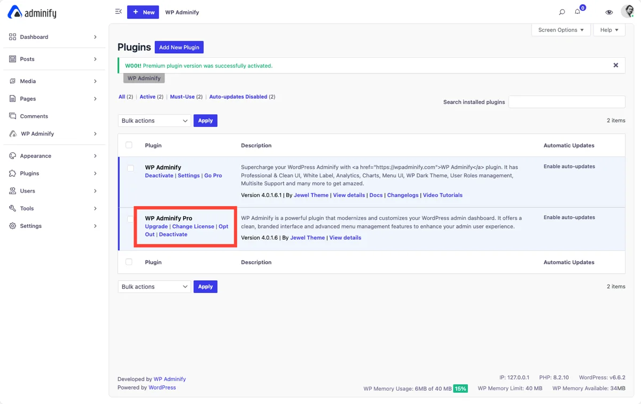The height and width of the screenshot is (404, 641).
Task: Collapse the sidebar with the menu toggle icon
Action: [119, 12]
